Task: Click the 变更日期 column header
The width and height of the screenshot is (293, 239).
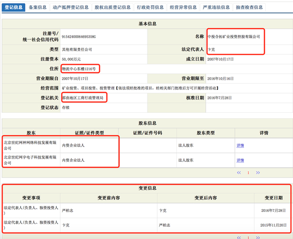Action: pyautogui.click(x=273, y=198)
